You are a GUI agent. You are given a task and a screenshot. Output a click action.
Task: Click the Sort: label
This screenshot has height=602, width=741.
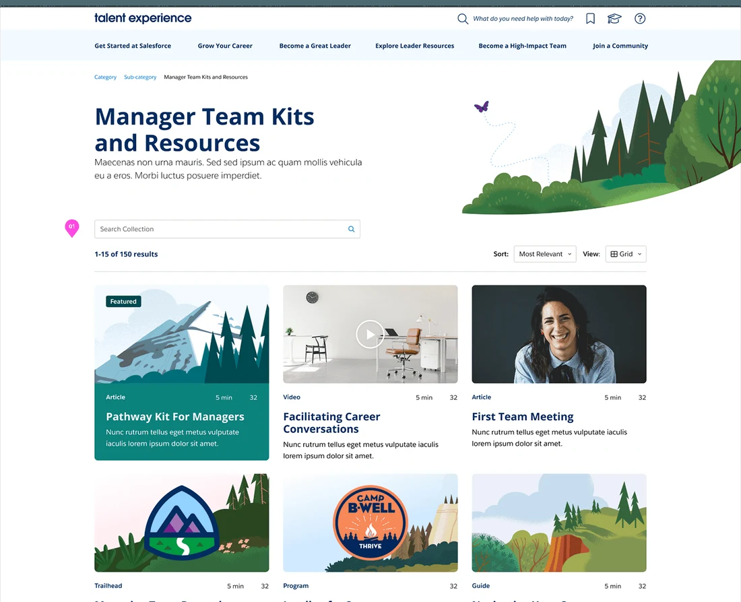(x=501, y=255)
